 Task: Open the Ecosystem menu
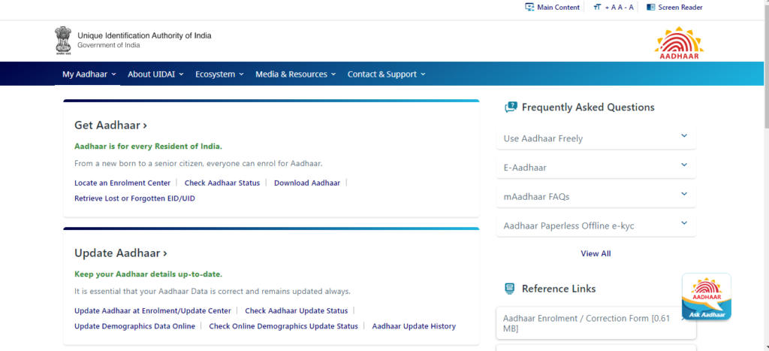(x=219, y=74)
